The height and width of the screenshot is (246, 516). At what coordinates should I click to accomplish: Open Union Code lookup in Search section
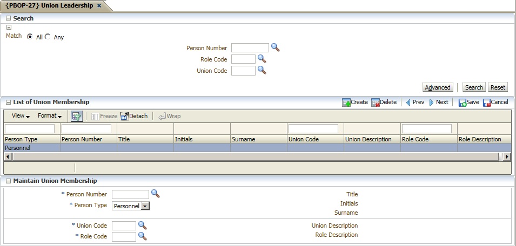[262, 70]
